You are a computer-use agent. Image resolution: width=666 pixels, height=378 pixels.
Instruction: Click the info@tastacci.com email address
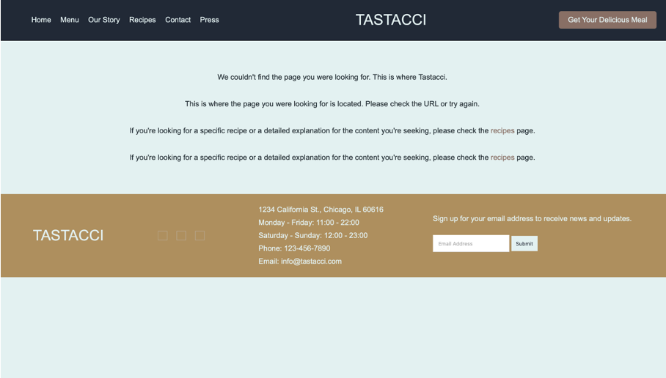tap(311, 261)
